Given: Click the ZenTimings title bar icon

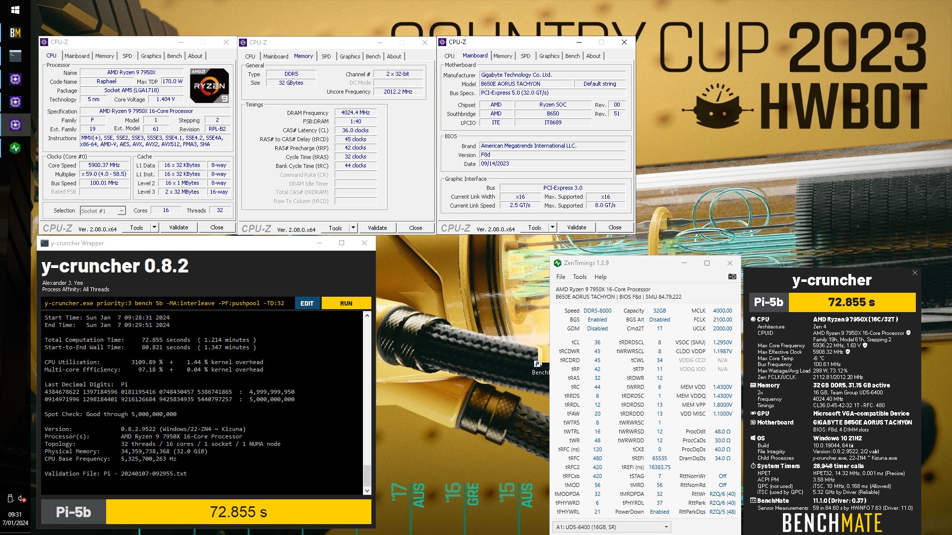Looking at the screenshot, I should (x=557, y=263).
